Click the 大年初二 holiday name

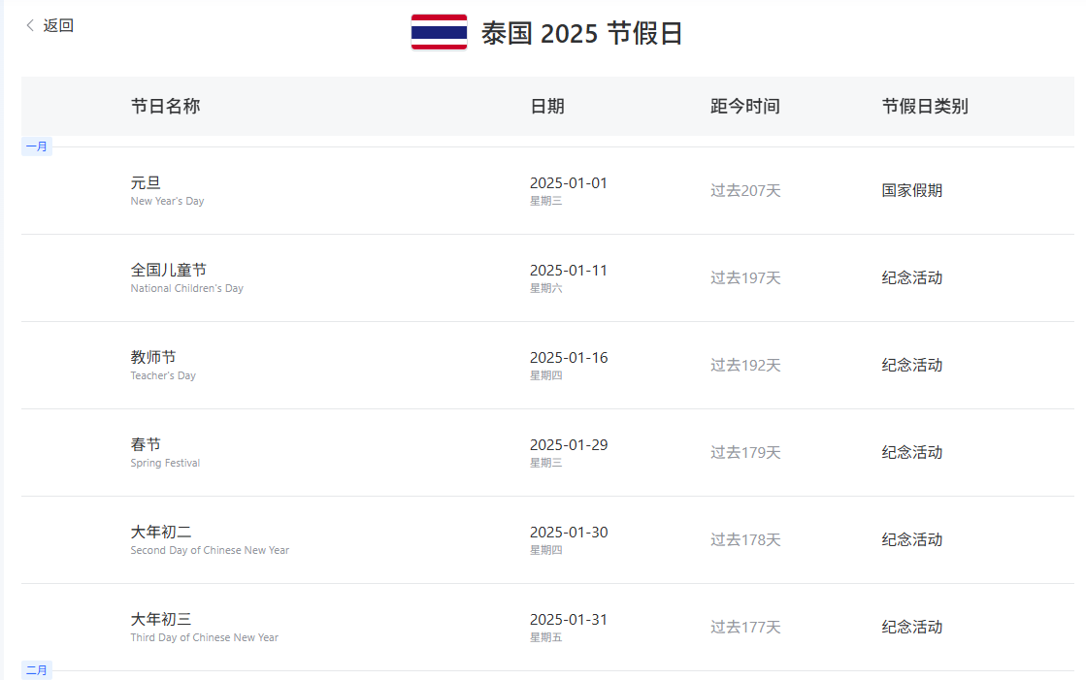(161, 532)
